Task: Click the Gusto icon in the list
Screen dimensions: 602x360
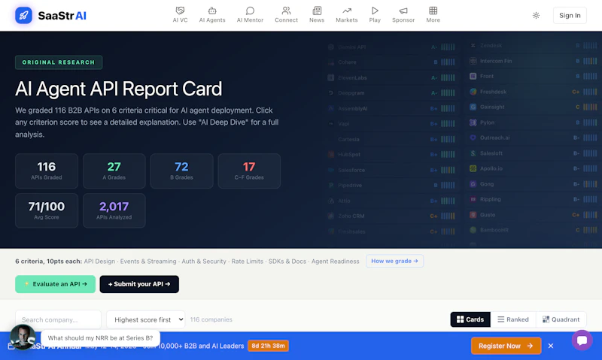Action: 473,215
